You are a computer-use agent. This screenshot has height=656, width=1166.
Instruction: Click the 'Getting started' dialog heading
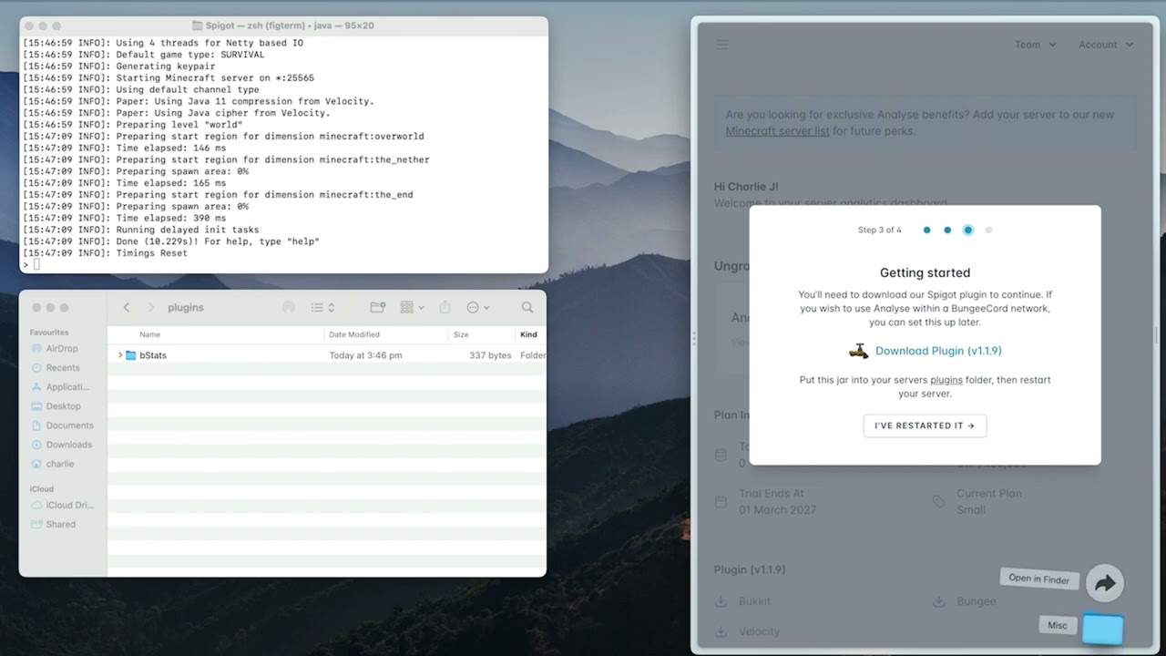(925, 272)
